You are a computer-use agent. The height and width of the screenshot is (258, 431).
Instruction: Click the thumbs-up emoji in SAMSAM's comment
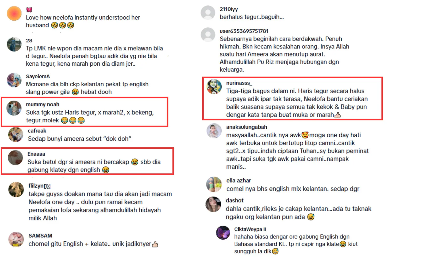coord(155,244)
